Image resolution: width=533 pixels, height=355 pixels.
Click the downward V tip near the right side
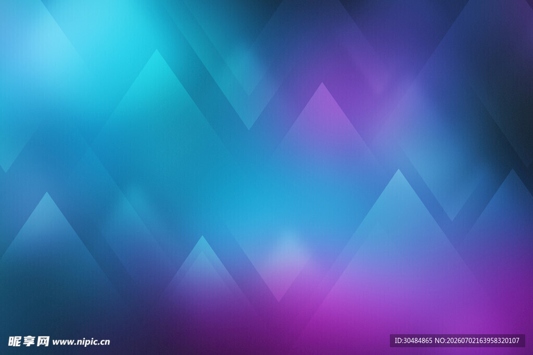(x=452, y=220)
